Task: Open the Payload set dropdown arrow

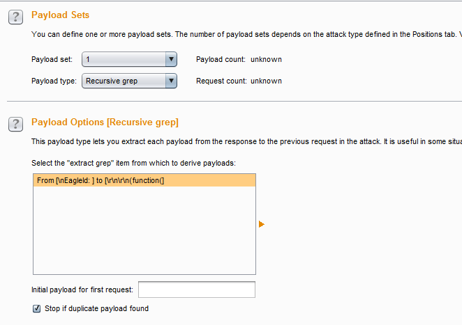Action: pos(171,60)
